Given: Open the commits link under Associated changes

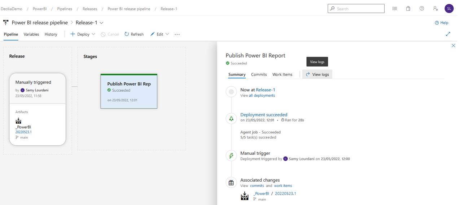Looking at the screenshot, I should pyautogui.click(x=257, y=186).
